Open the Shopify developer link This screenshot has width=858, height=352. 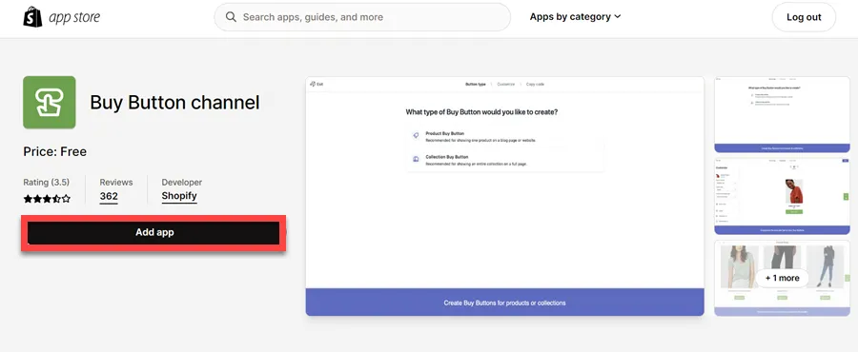click(179, 197)
